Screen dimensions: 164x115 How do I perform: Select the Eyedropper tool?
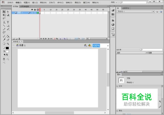(4, 40)
